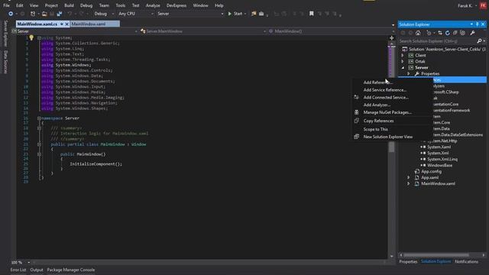Image resolution: width=489 pixels, height=275 pixels.
Task: Toggle pin on MainWindow.xaml.cs tab
Action: [62, 24]
